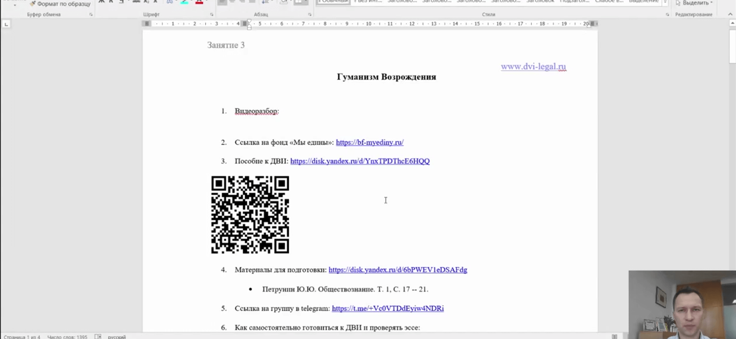Apply the red font color
Viewport: 736px width, 339px height.
199,2
